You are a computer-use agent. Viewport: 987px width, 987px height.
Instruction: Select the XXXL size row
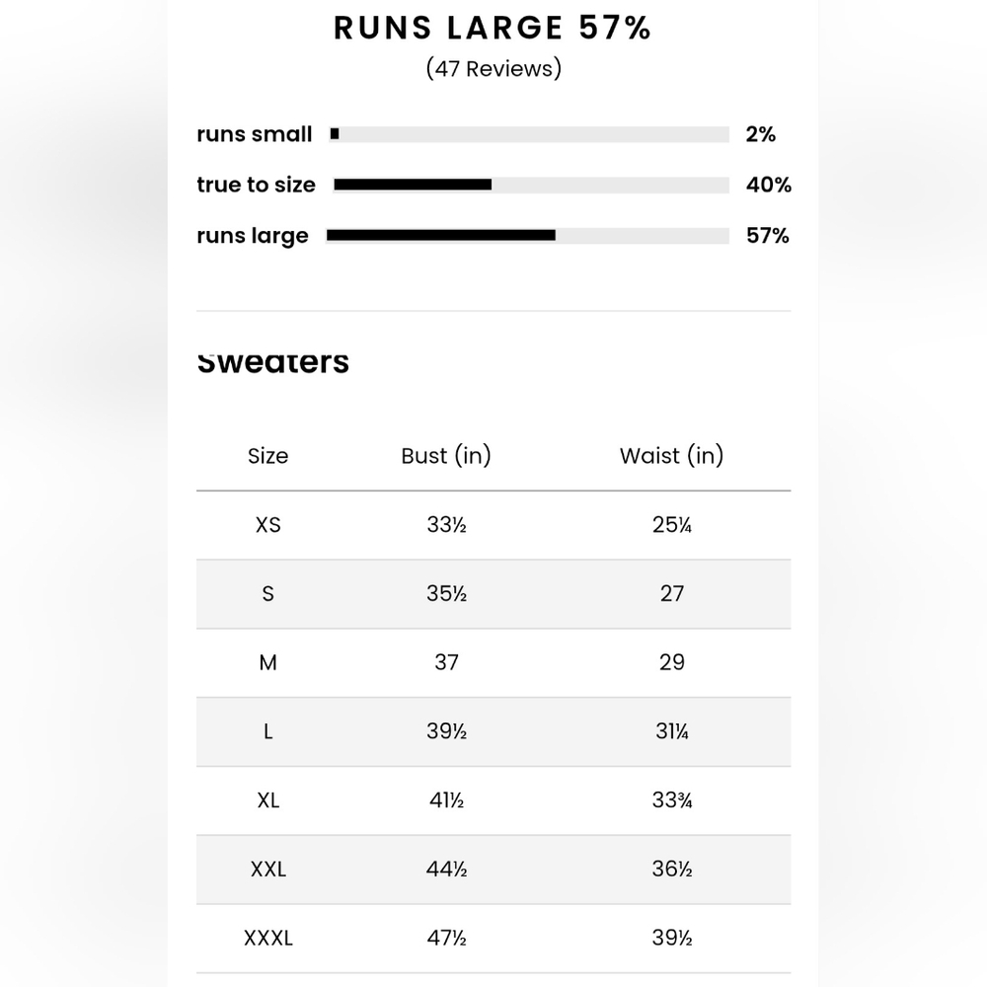[x=493, y=939]
